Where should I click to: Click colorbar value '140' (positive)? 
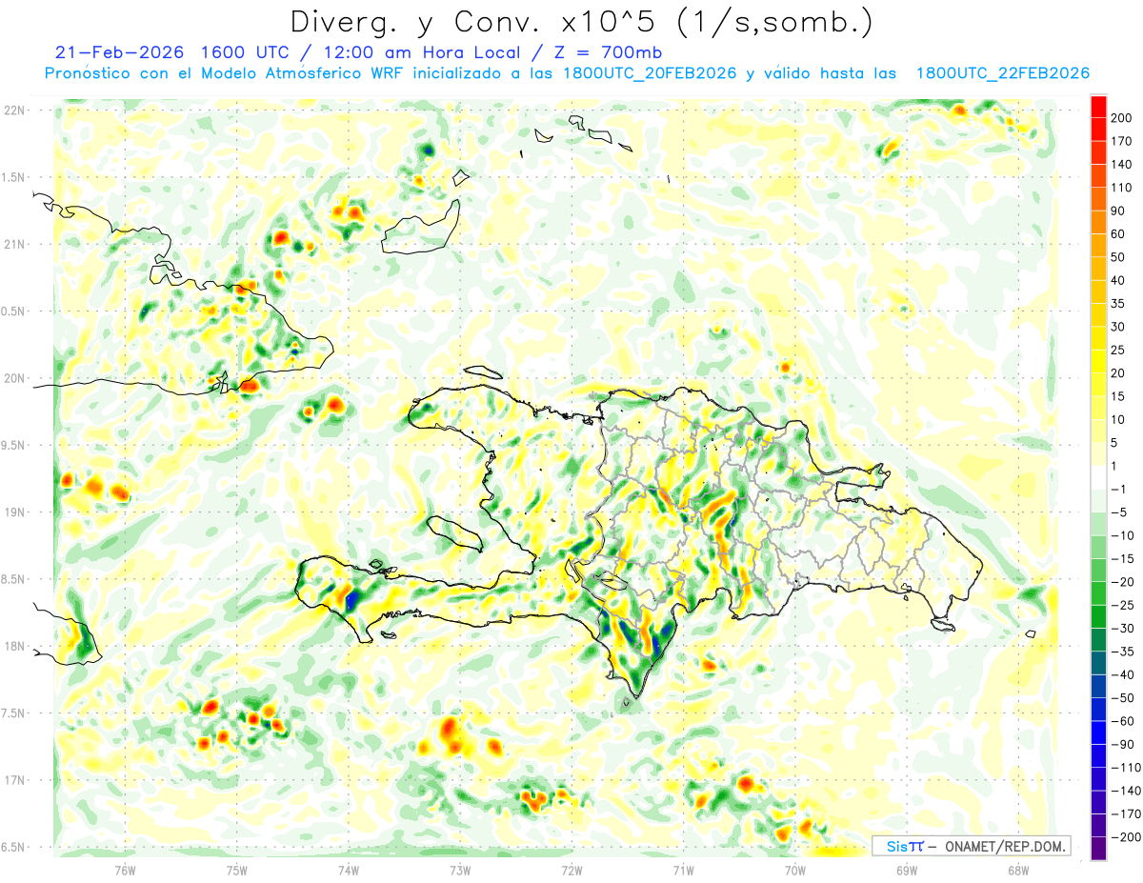1123,165
